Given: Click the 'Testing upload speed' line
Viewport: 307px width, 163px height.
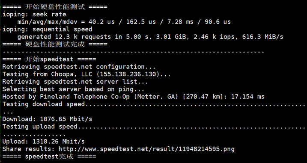Looking at the screenshot, I should point(40,127).
